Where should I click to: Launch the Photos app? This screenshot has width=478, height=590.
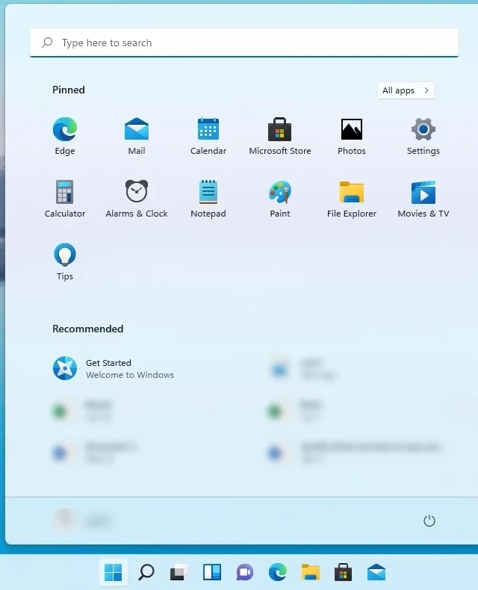coord(352,136)
